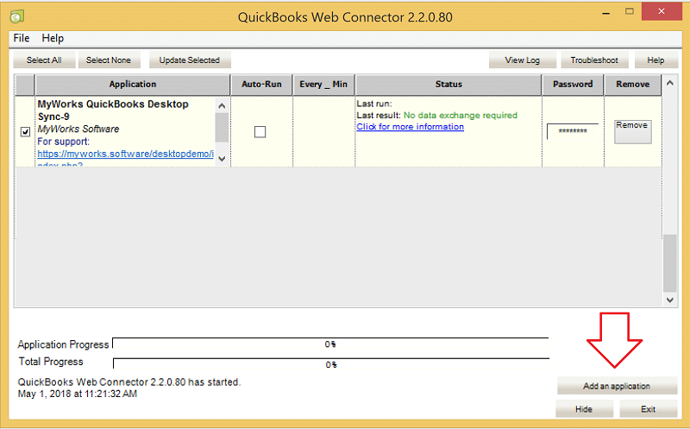
Task: Open the Help menu
Action: [53, 38]
